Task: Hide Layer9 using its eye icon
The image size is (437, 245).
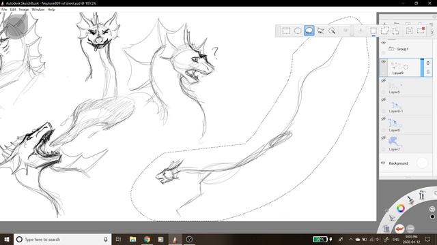Action: (x=384, y=62)
